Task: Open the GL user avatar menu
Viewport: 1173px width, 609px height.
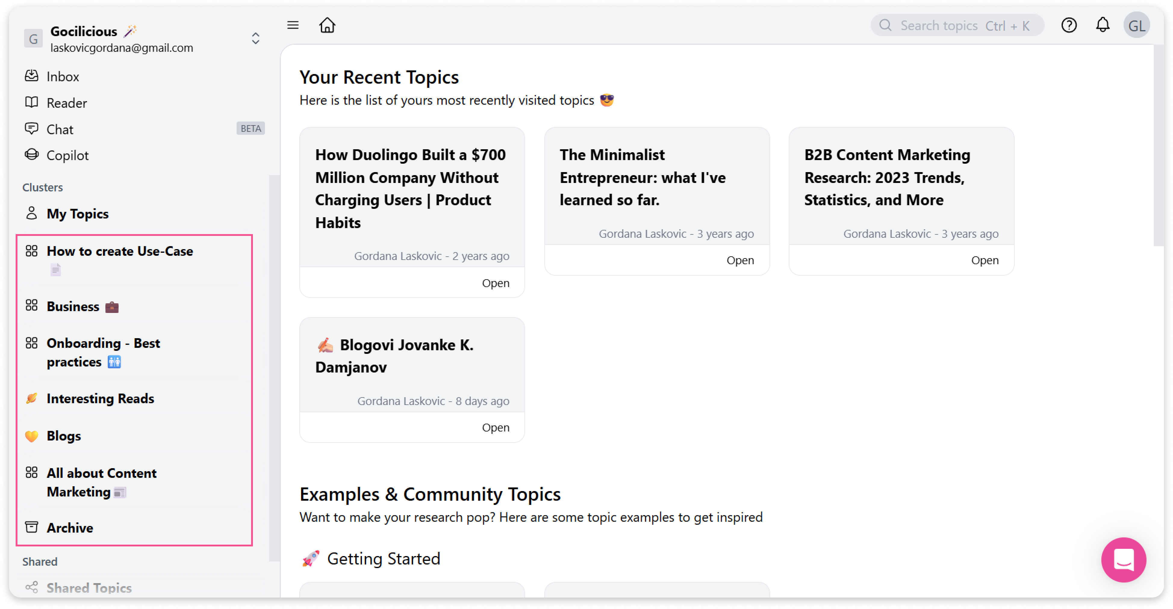Action: 1136,26
